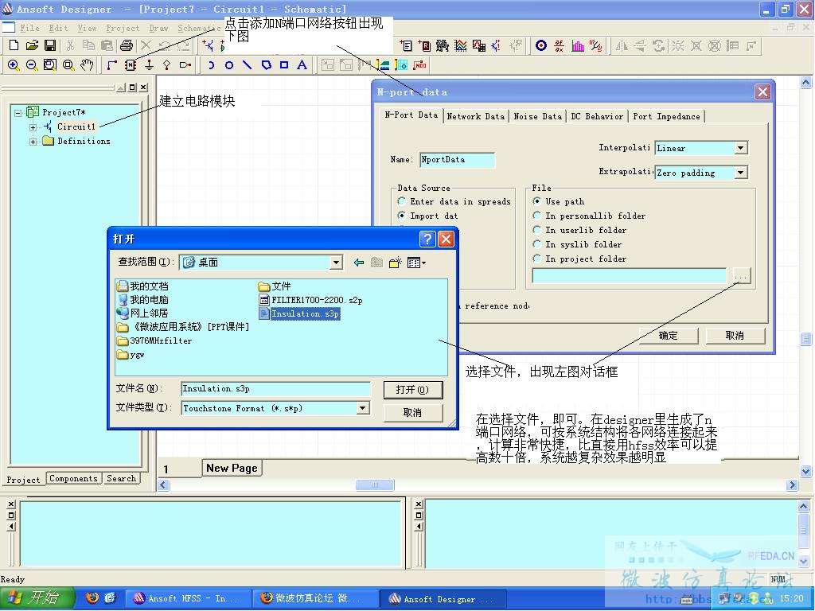Click the Name field containing NportData

tap(458, 160)
